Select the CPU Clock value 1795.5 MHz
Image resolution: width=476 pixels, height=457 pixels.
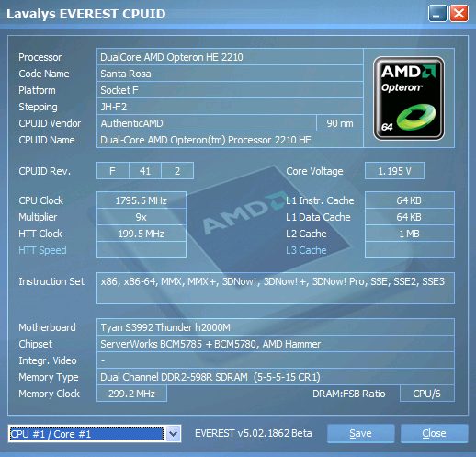(x=142, y=200)
